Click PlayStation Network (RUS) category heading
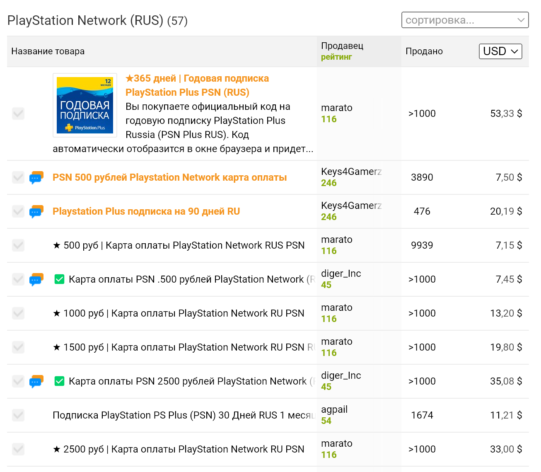 pyautogui.click(x=85, y=20)
